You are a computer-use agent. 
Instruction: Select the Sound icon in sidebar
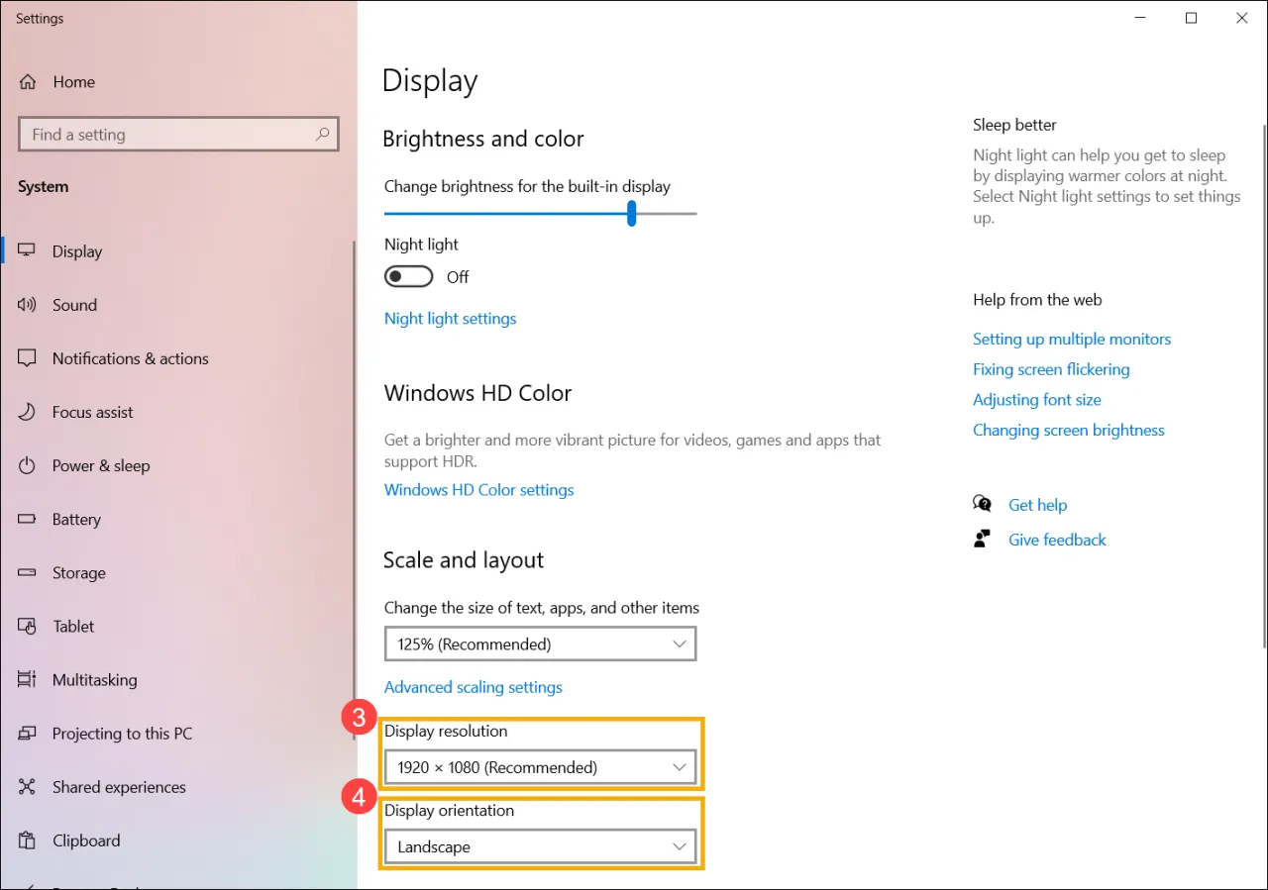pos(28,305)
